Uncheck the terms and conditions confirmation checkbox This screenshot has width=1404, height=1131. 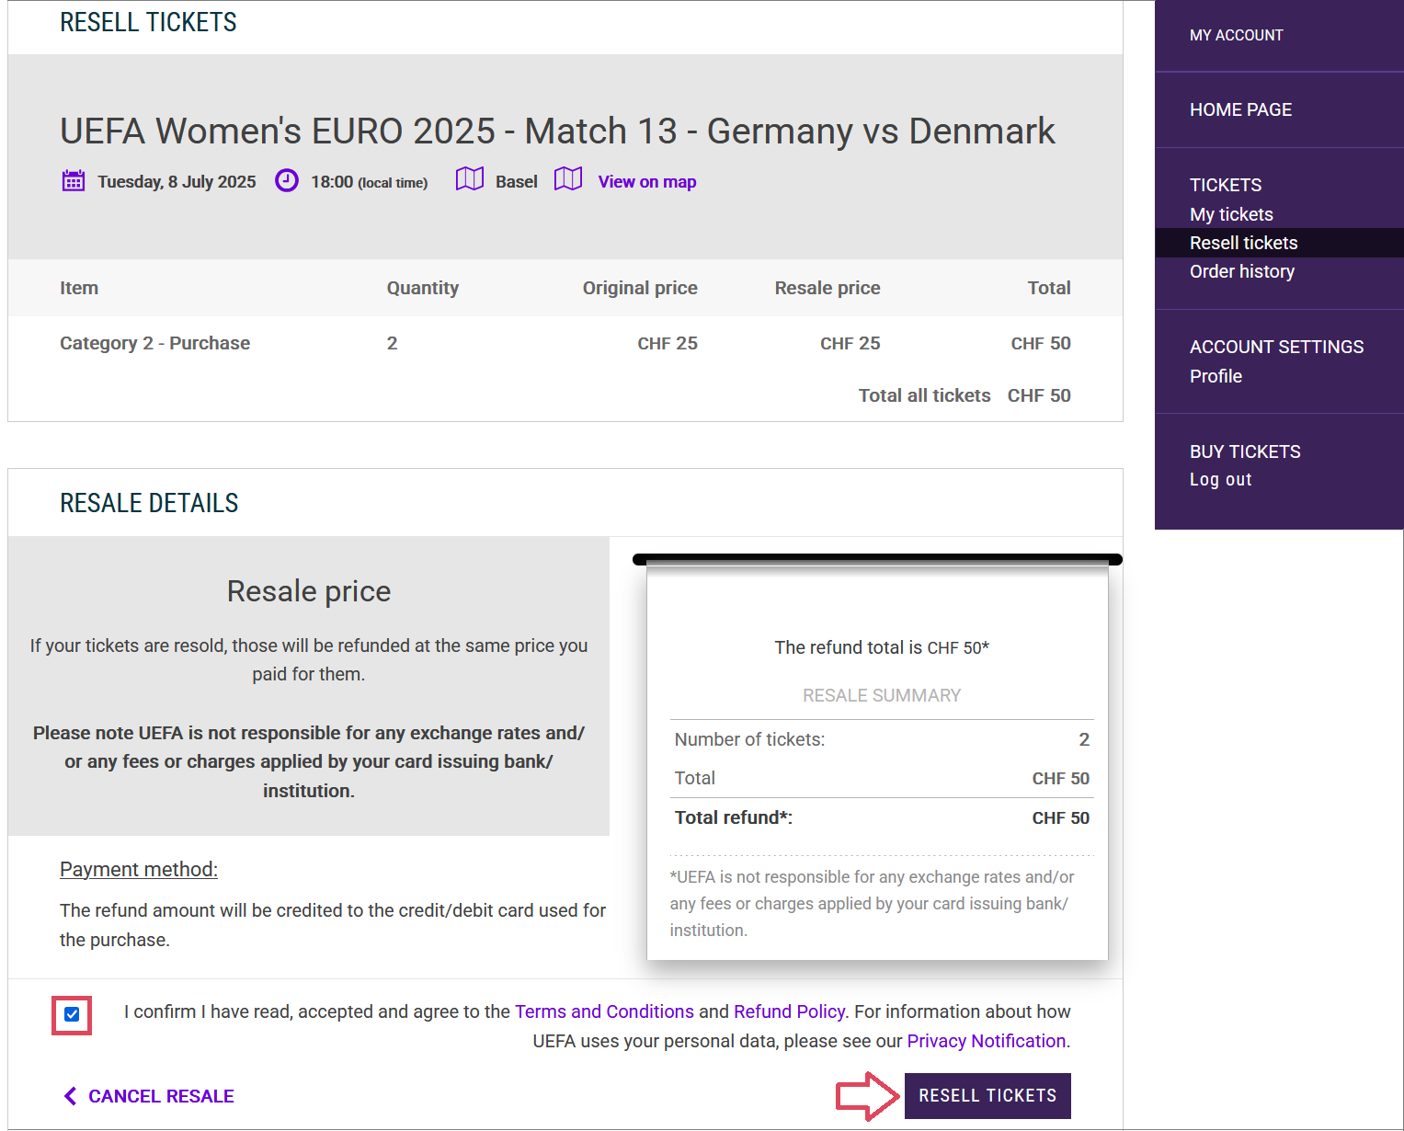pyautogui.click(x=72, y=1015)
